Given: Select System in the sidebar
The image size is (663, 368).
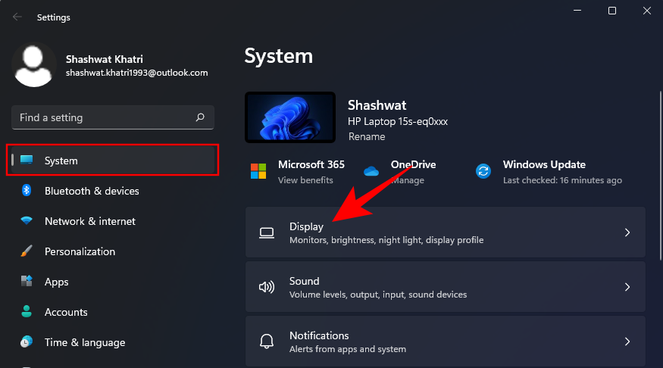Looking at the screenshot, I should click(112, 161).
